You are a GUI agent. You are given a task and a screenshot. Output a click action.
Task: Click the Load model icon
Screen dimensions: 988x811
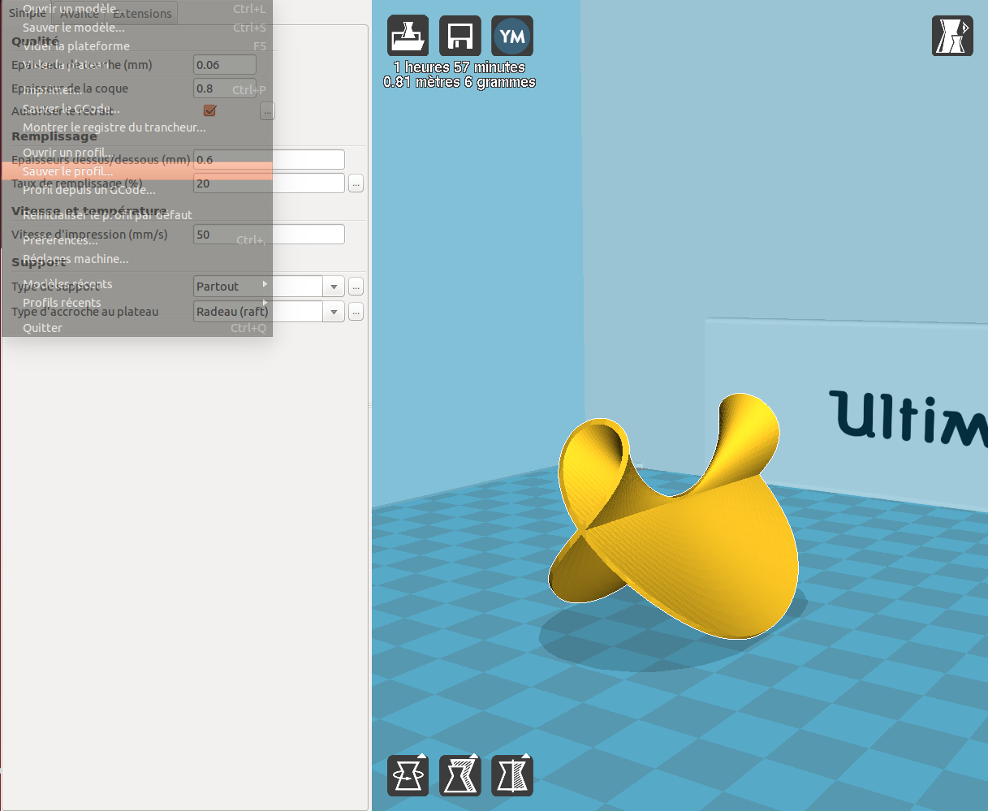408,36
